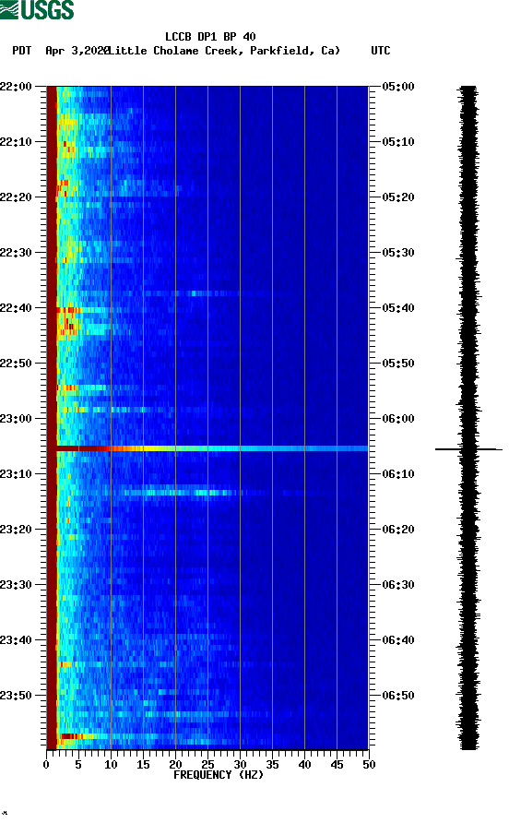Click the 06:50 UTC time label
The height and width of the screenshot is (823, 509).
(x=398, y=696)
